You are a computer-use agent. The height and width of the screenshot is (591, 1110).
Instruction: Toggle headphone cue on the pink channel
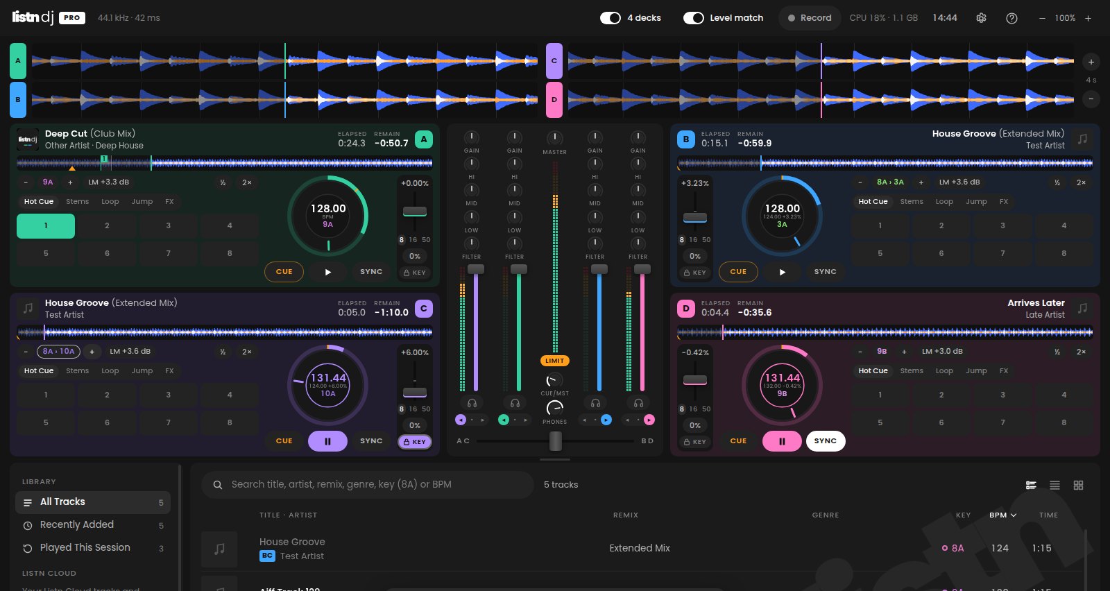coord(638,403)
